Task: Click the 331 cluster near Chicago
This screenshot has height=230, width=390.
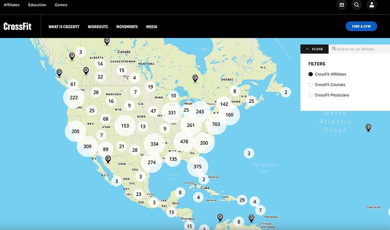Action: (x=172, y=112)
